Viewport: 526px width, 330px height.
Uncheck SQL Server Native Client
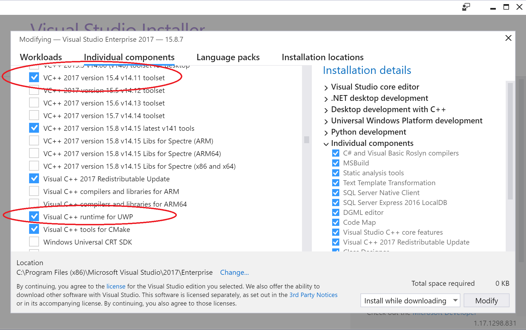point(335,193)
